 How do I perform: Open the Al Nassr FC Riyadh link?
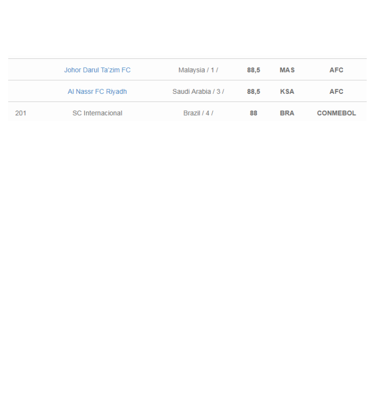(97, 92)
